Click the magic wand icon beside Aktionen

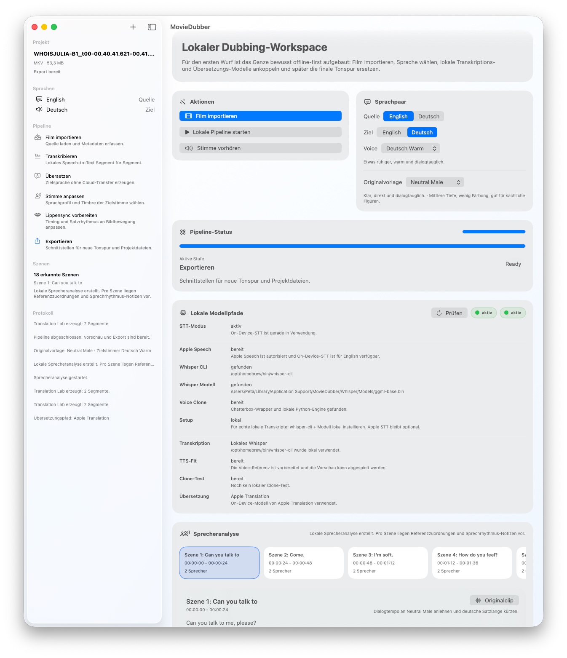coord(183,102)
